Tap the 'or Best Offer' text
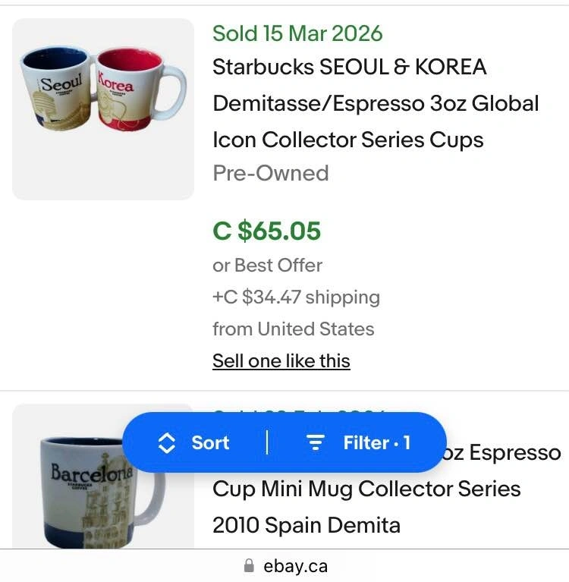Image resolution: width=569 pixels, height=582 pixels. (267, 266)
